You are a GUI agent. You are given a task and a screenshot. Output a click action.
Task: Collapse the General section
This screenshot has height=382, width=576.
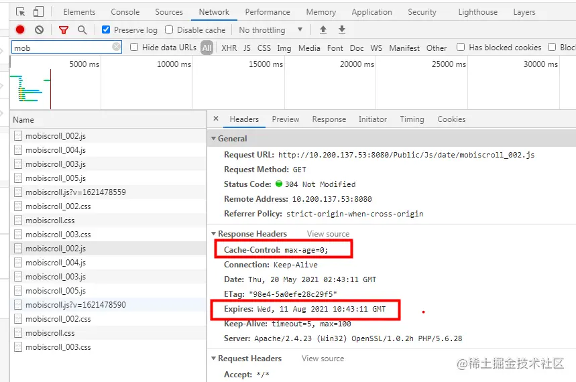point(213,139)
